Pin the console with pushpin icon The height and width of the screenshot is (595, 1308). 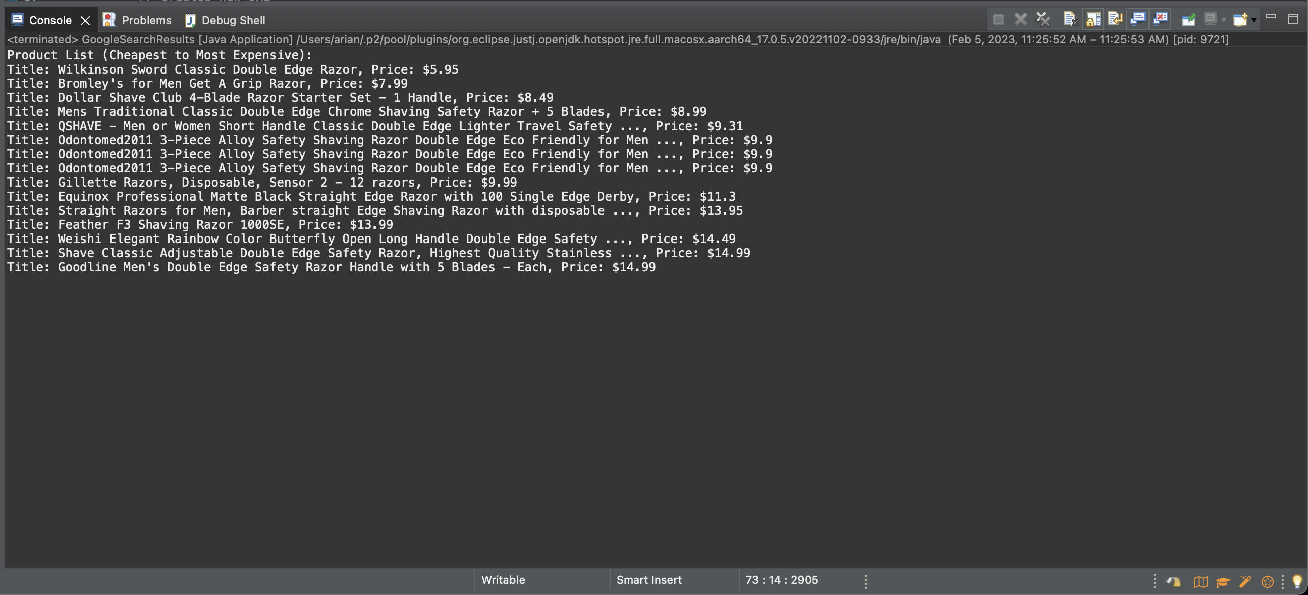coord(1188,20)
